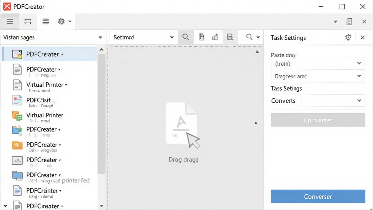The width and height of the screenshot is (373, 210).
Task: Click the Paste drag label
Action: point(283,55)
